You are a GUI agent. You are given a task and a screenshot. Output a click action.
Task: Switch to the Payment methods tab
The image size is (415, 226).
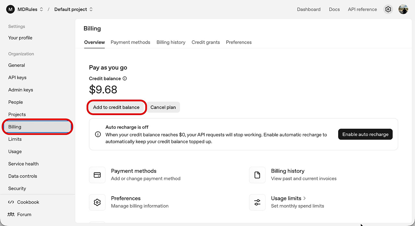(130, 42)
